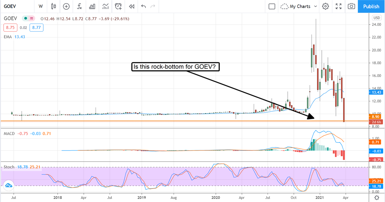Open indicator templates icon
The image size is (385, 202).
[105, 6]
